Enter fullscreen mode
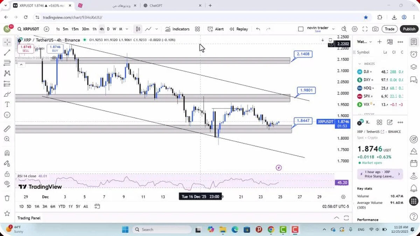 pos(365,29)
